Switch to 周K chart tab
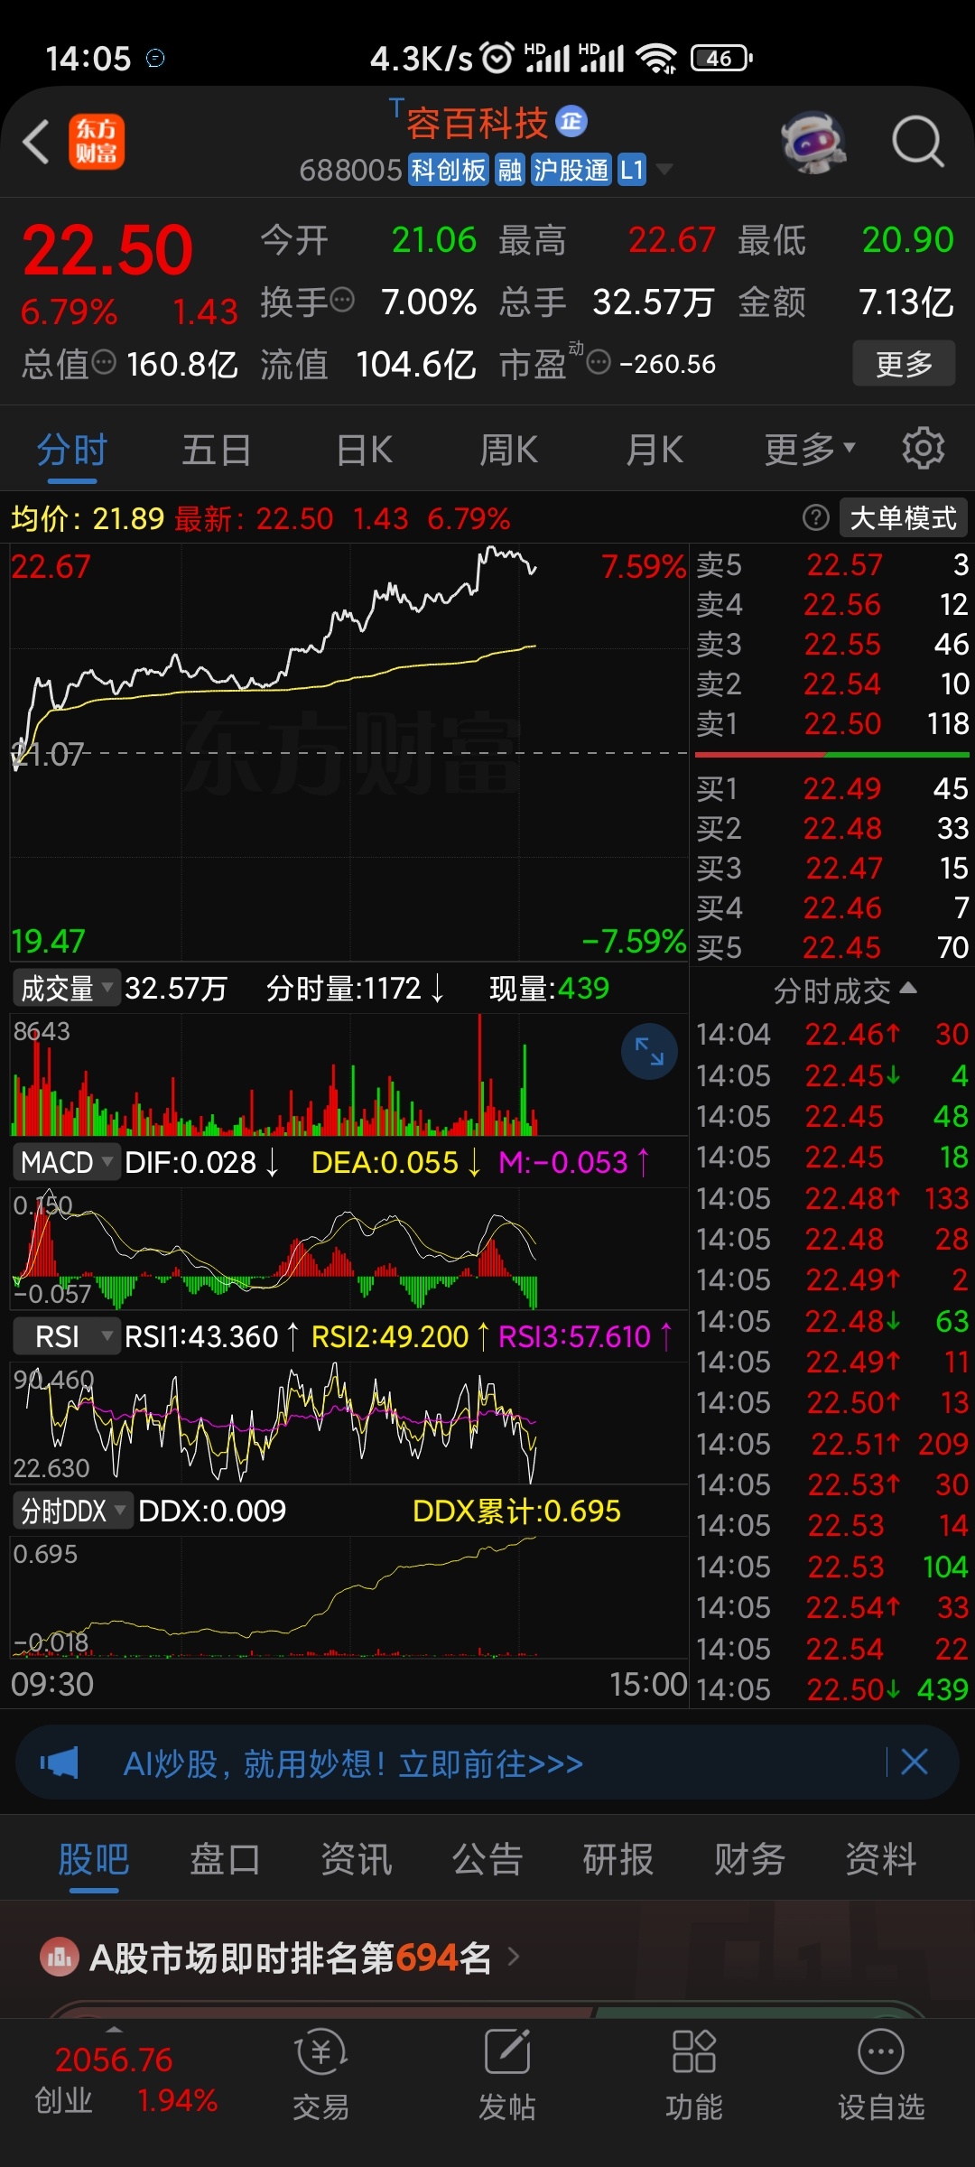The height and width of the screenshot is (2167, 975). point(509,449)
